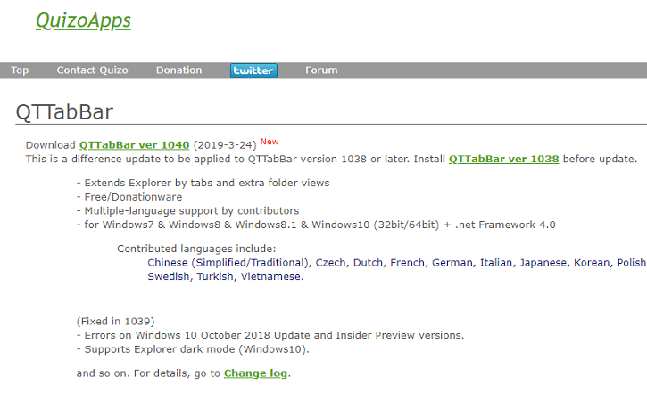Click the 'Contributed languages include:' text
The width and height of the screenshot is (647, 393).
[x=196, y=249]
